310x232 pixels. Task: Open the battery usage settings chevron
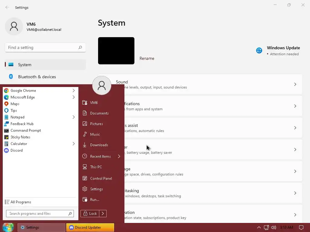pos(295,150)
